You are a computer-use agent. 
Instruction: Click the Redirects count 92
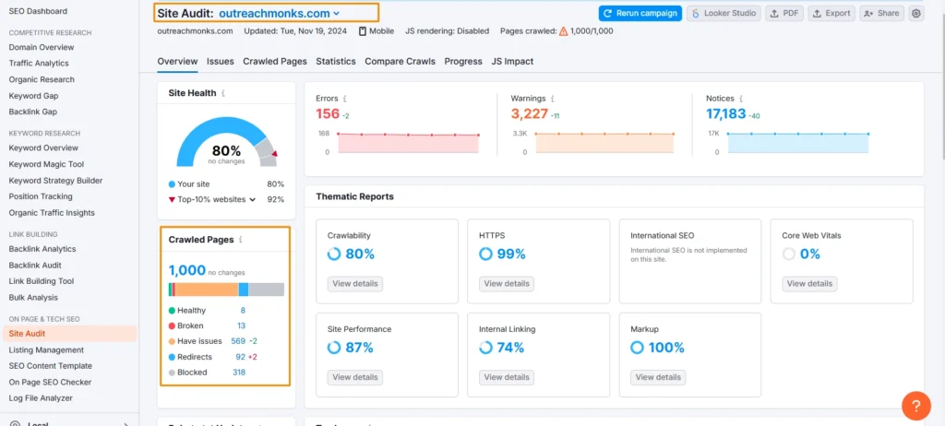pyautogui.click(x=241, y=357)
